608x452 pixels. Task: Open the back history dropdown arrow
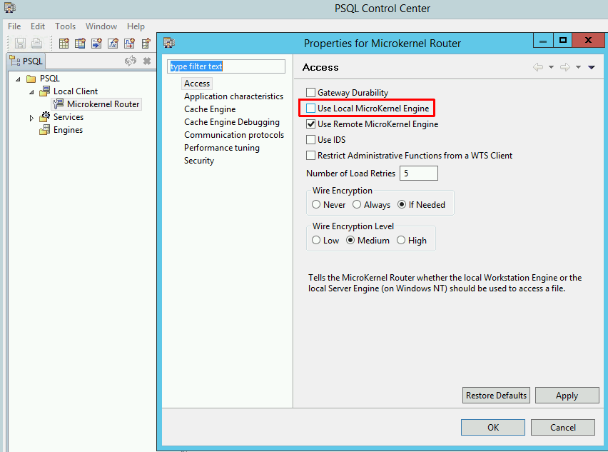551,67
